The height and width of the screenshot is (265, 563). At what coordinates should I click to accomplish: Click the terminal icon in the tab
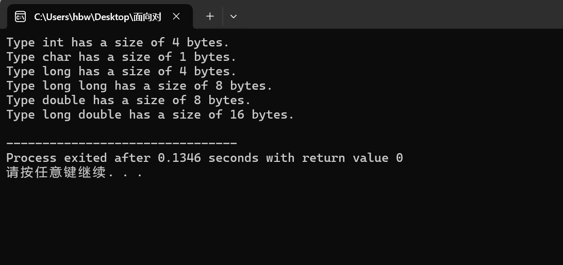(20, 17)
